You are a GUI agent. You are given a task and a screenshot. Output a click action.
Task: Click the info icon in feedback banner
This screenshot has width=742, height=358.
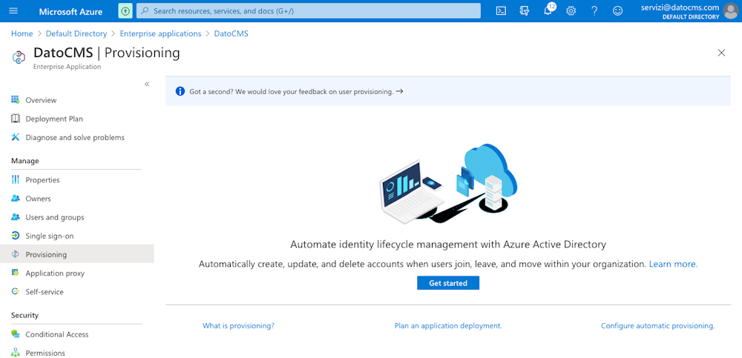[x=180, y=91]
